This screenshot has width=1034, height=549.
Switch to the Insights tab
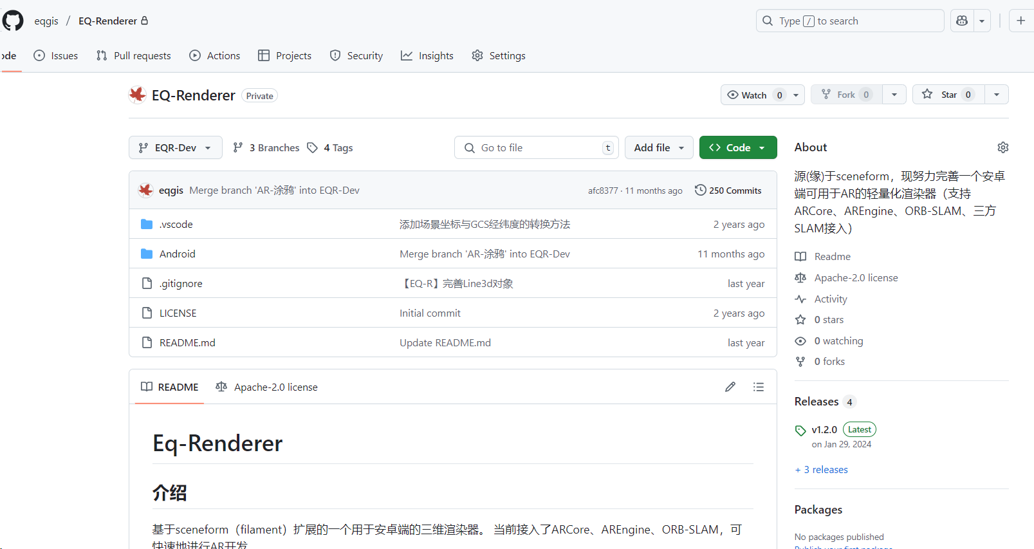(427, 55)
